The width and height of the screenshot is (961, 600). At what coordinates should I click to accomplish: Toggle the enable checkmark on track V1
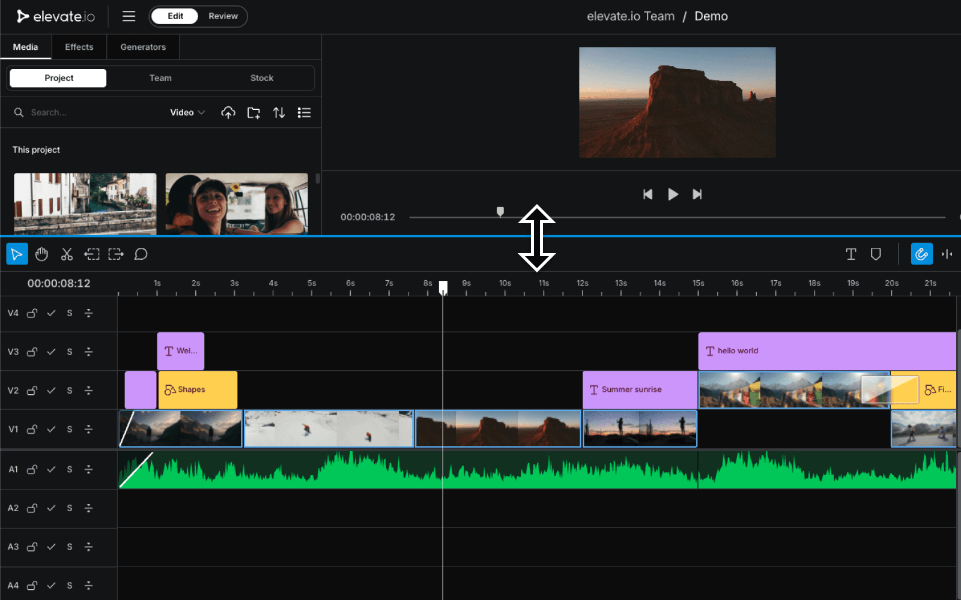click(52, 430)
